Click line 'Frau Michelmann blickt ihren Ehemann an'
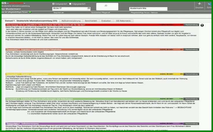213x132 pixels. (32, 40)
